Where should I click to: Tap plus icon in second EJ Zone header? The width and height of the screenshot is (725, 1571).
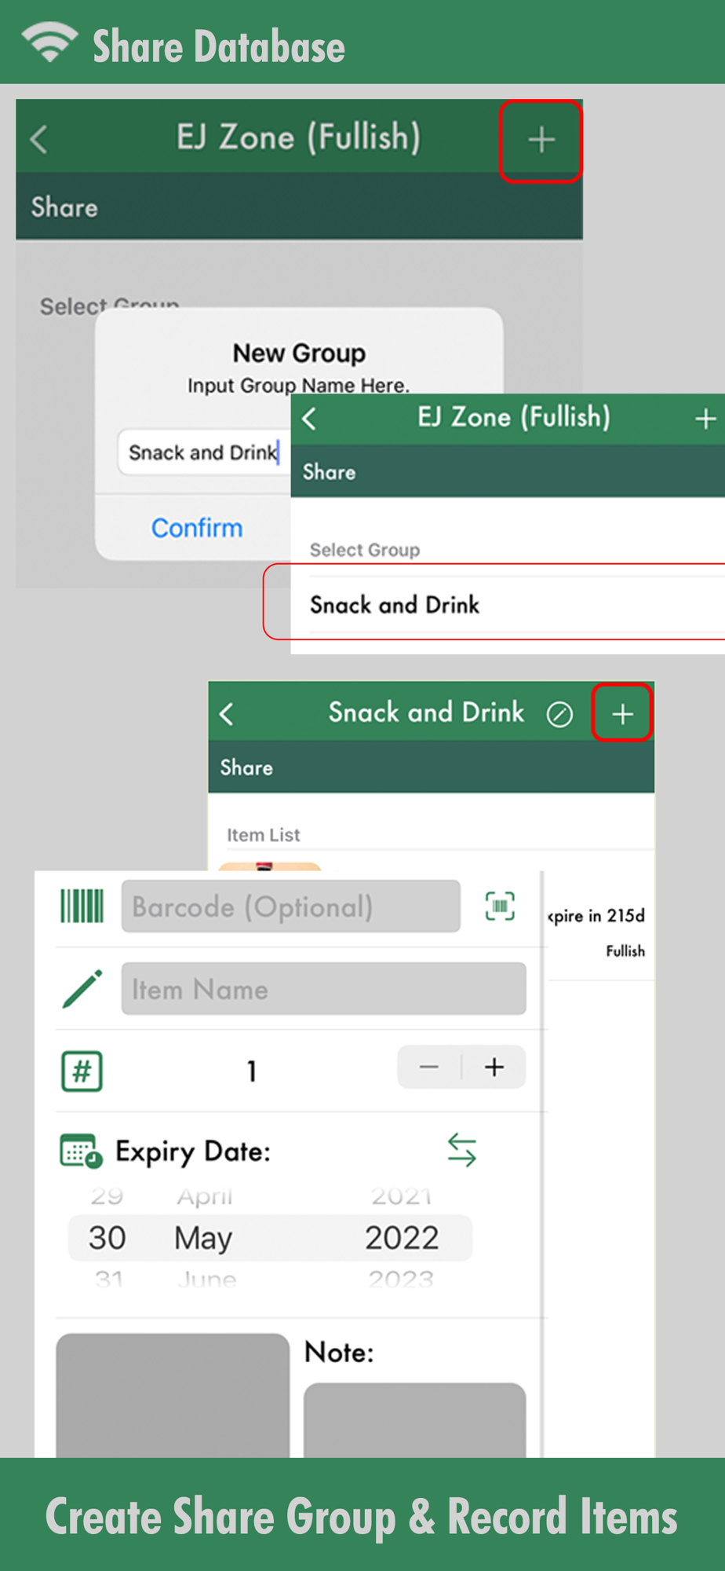pos(705,418)
